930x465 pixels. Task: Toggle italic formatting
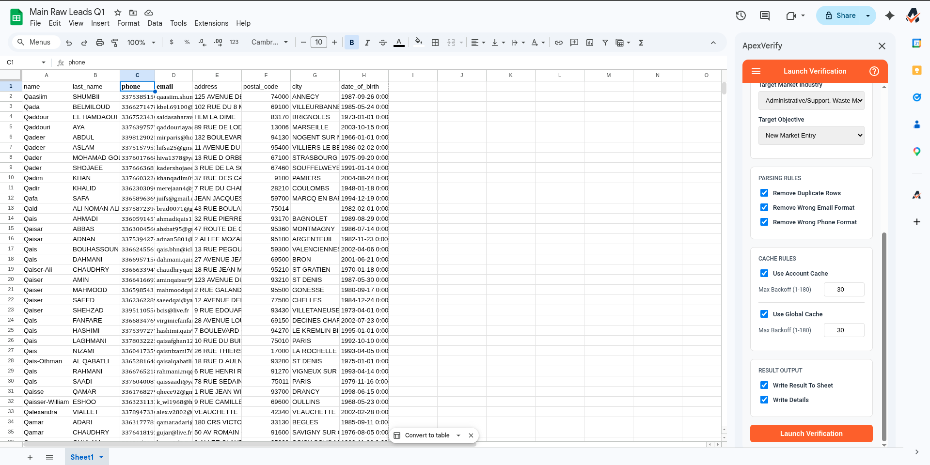click(x=367, y=43)
